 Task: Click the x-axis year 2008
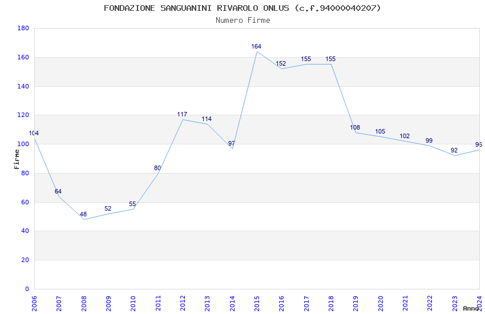point(83,303)
